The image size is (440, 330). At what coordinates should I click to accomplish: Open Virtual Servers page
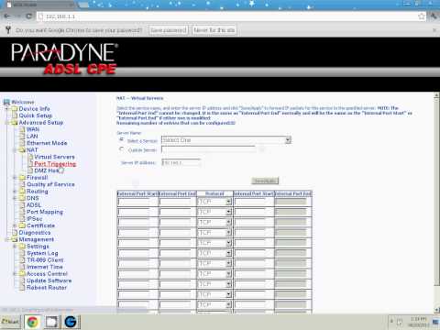[54, 157]
